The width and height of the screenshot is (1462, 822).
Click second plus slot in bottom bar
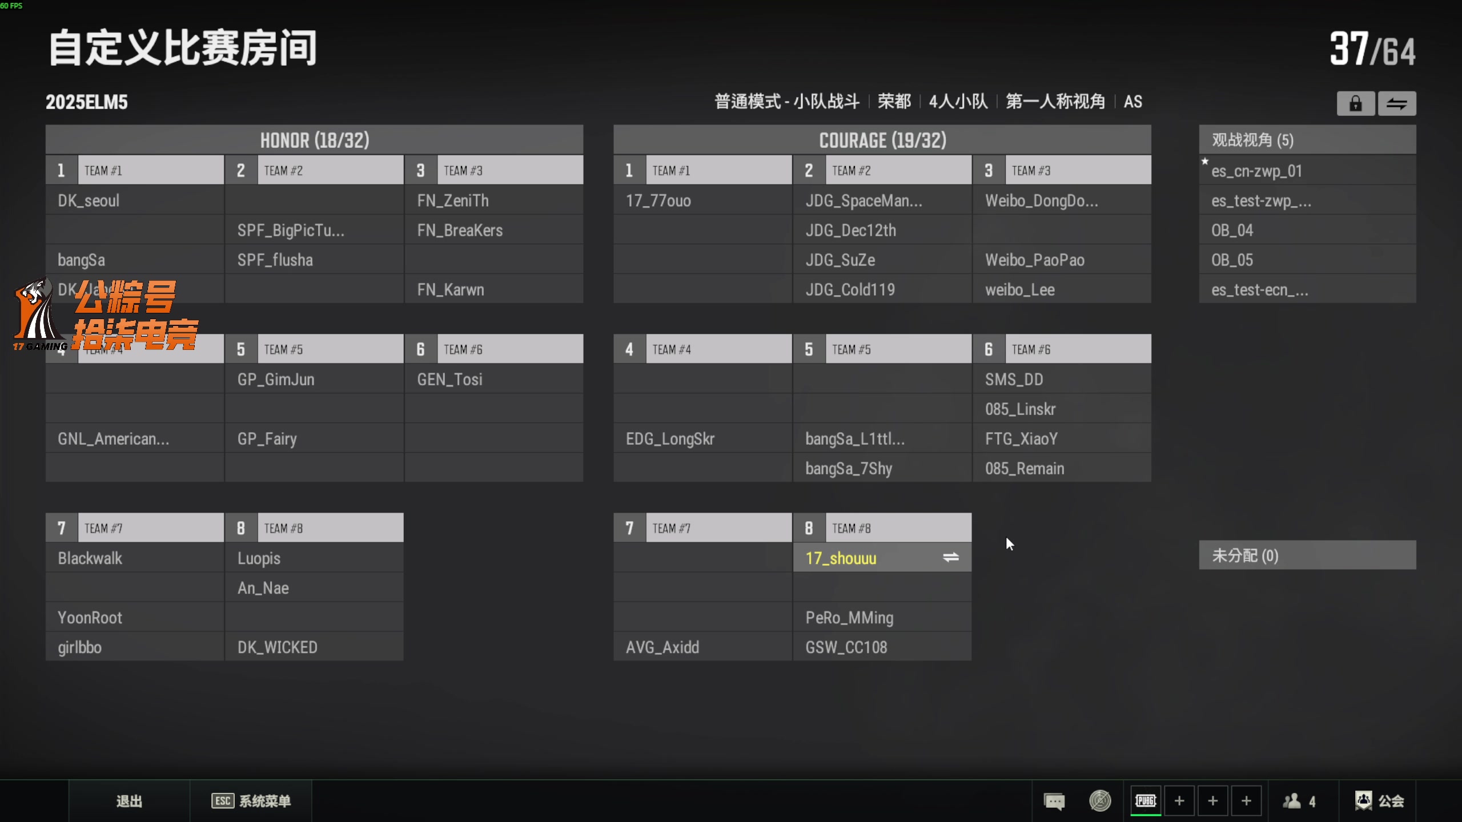click(x=1213, y=801)
